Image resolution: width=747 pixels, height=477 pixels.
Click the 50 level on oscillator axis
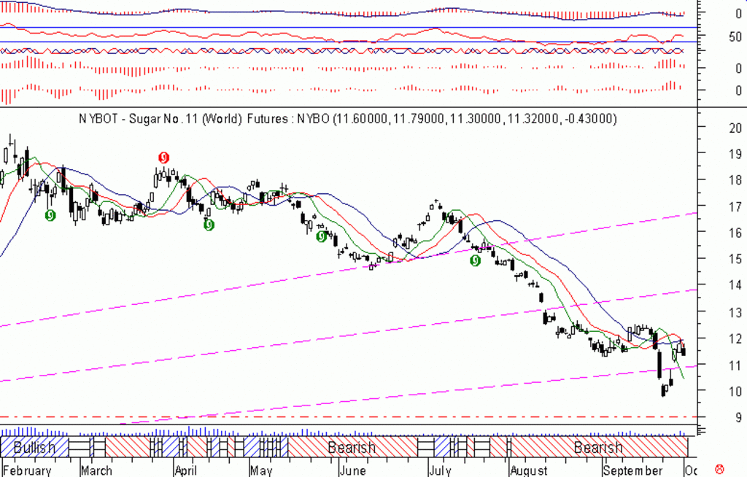[x=735, y=36]
